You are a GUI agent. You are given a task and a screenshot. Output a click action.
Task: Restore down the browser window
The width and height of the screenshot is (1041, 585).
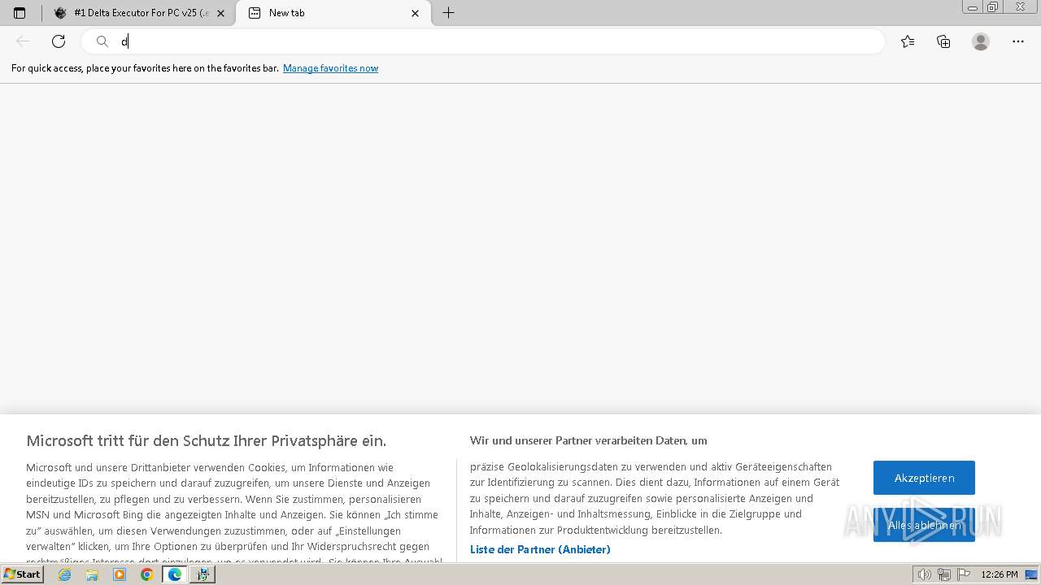click(x=993, y=7)
